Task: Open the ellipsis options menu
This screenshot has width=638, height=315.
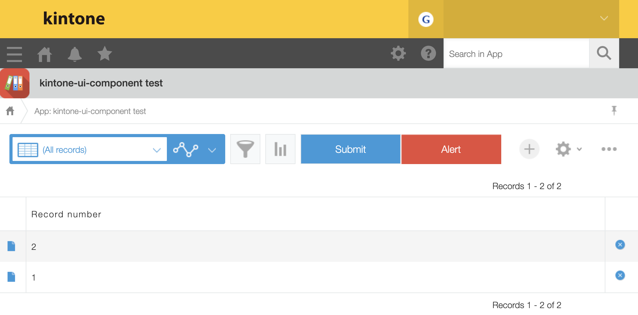Action: tap(608, 149)
